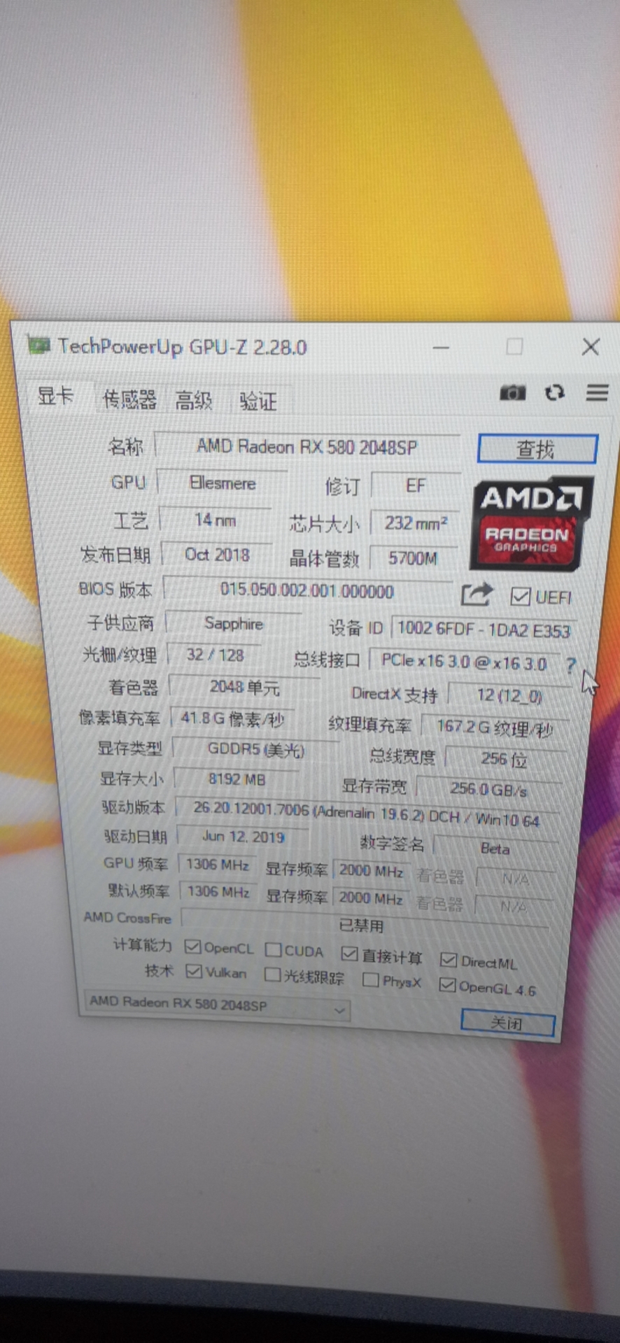
Task: Click the process value 14 nm
Action: coord(216,520)
